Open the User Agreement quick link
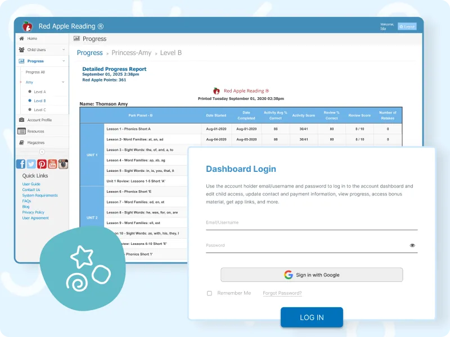Viewport: 450px width, 337px height. pos(35,218)
